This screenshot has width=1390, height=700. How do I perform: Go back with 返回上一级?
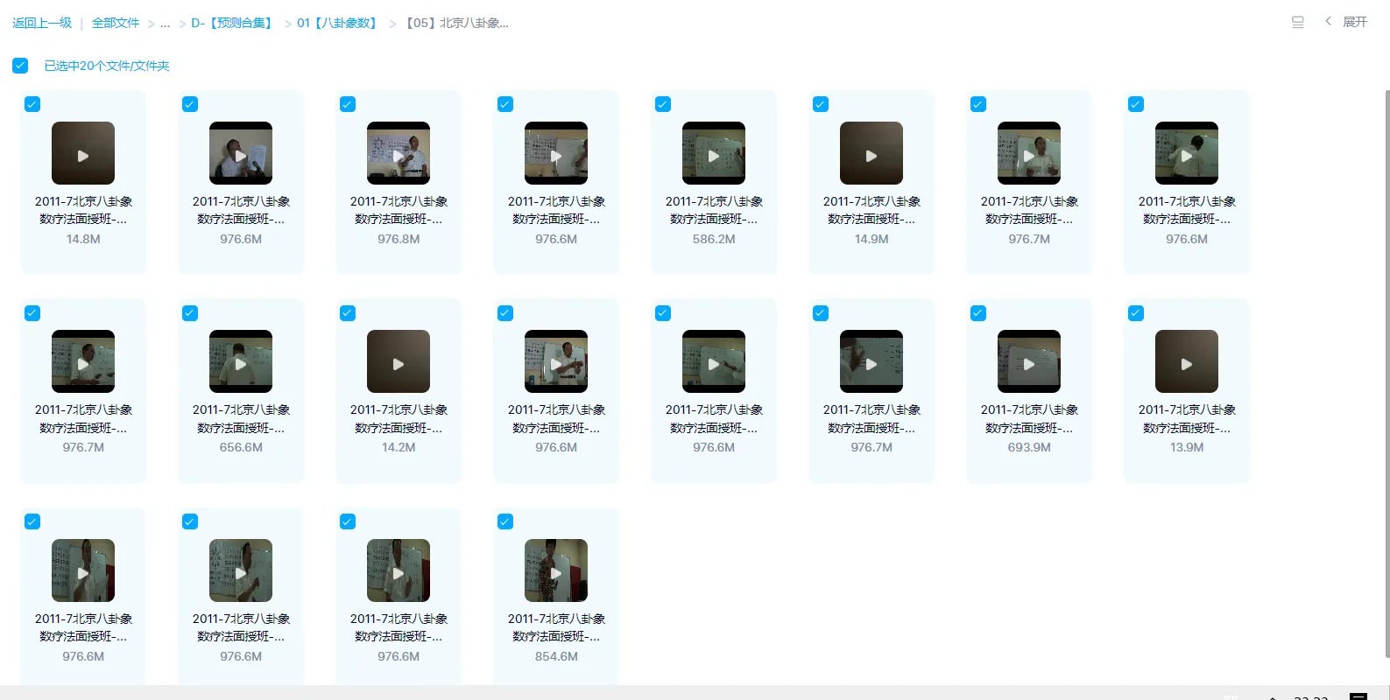pos(42,23)
